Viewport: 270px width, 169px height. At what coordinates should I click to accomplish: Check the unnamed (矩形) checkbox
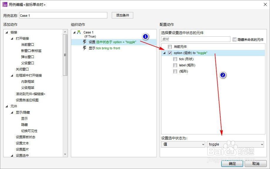tap(175, 72)
